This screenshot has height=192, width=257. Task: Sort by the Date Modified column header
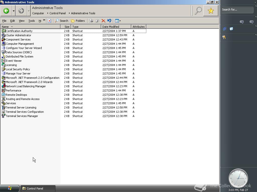pos(116,26)
